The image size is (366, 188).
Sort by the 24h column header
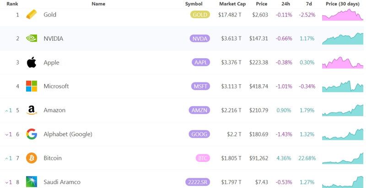pyautogui.click(x=286, y=4)
